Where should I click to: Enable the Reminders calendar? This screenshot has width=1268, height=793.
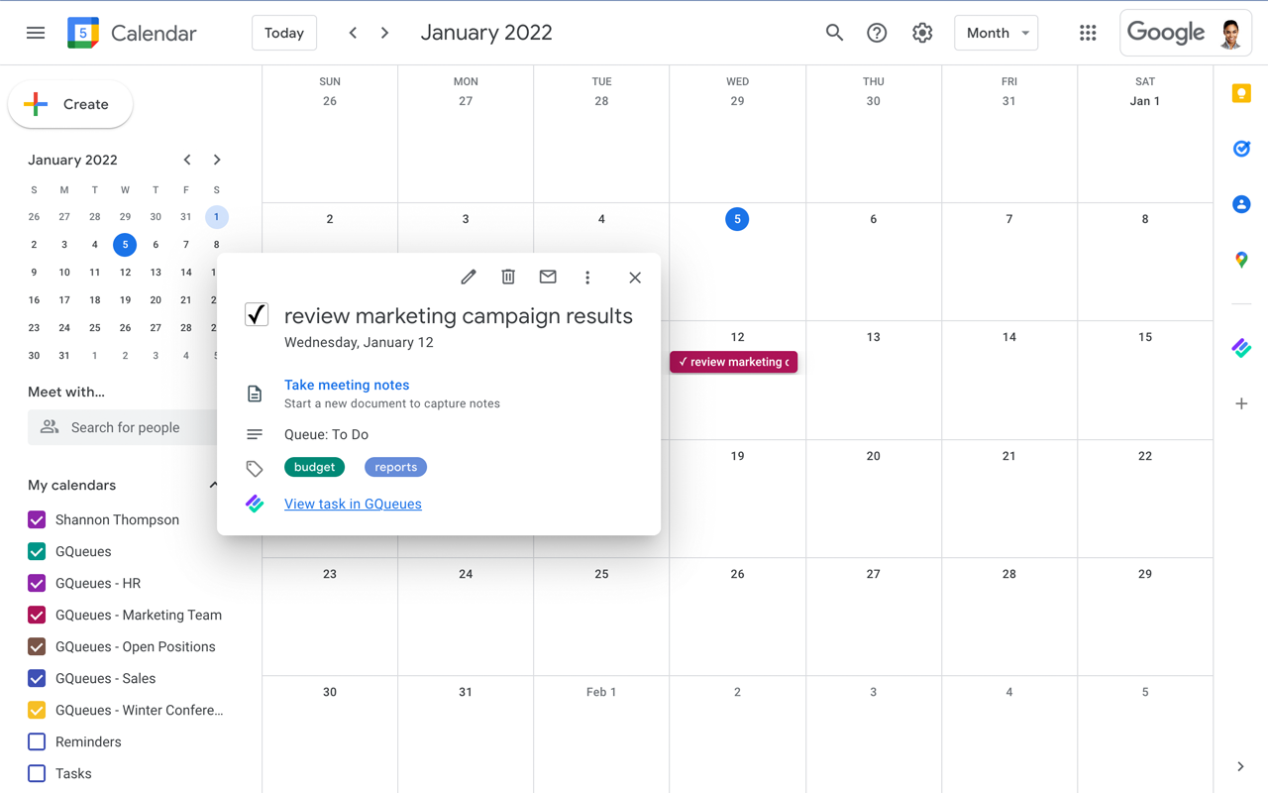coord(37,741)
